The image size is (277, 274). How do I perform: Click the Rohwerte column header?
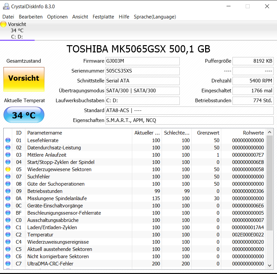(244, 133)
